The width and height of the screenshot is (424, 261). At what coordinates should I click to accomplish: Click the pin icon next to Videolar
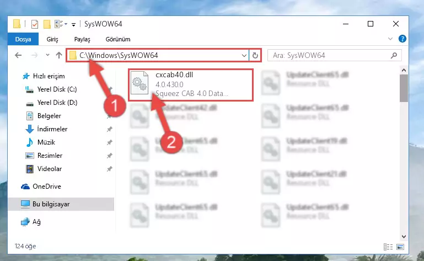pyautogui.click(x=109, y=169)
